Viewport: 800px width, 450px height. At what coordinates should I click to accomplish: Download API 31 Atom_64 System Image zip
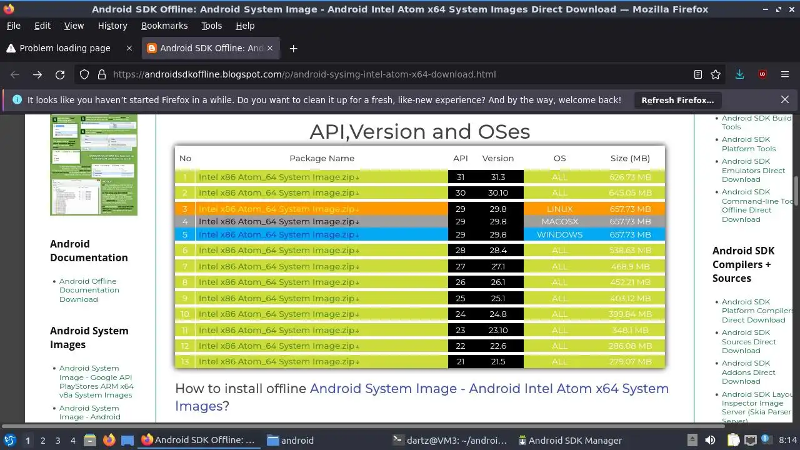coord(279,177)
